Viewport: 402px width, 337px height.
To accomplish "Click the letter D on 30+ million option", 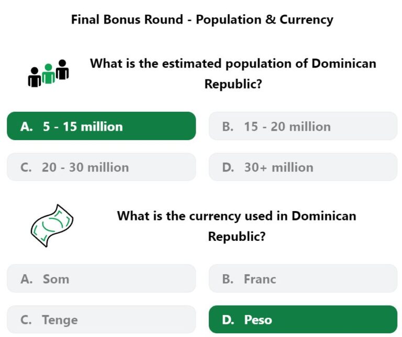I will (228, 167).
